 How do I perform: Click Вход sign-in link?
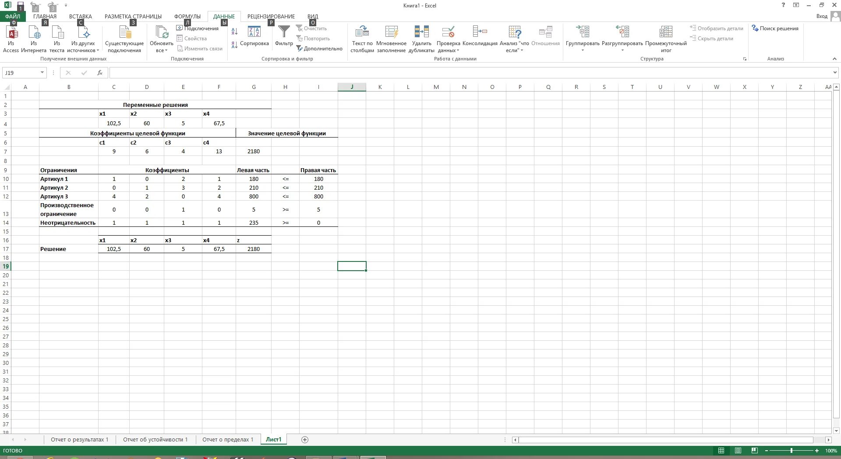(x=822, y=16)
